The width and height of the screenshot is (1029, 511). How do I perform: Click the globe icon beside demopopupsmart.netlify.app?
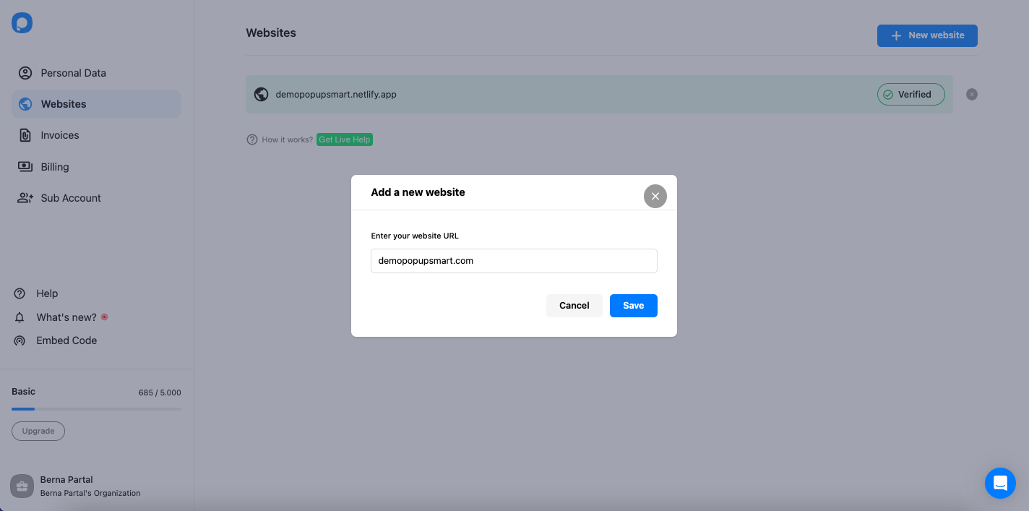(262, 95)
